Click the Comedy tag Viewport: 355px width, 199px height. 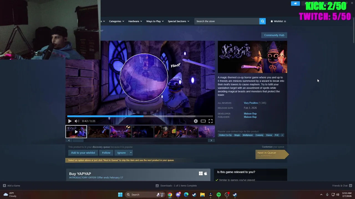coord(259,135)
